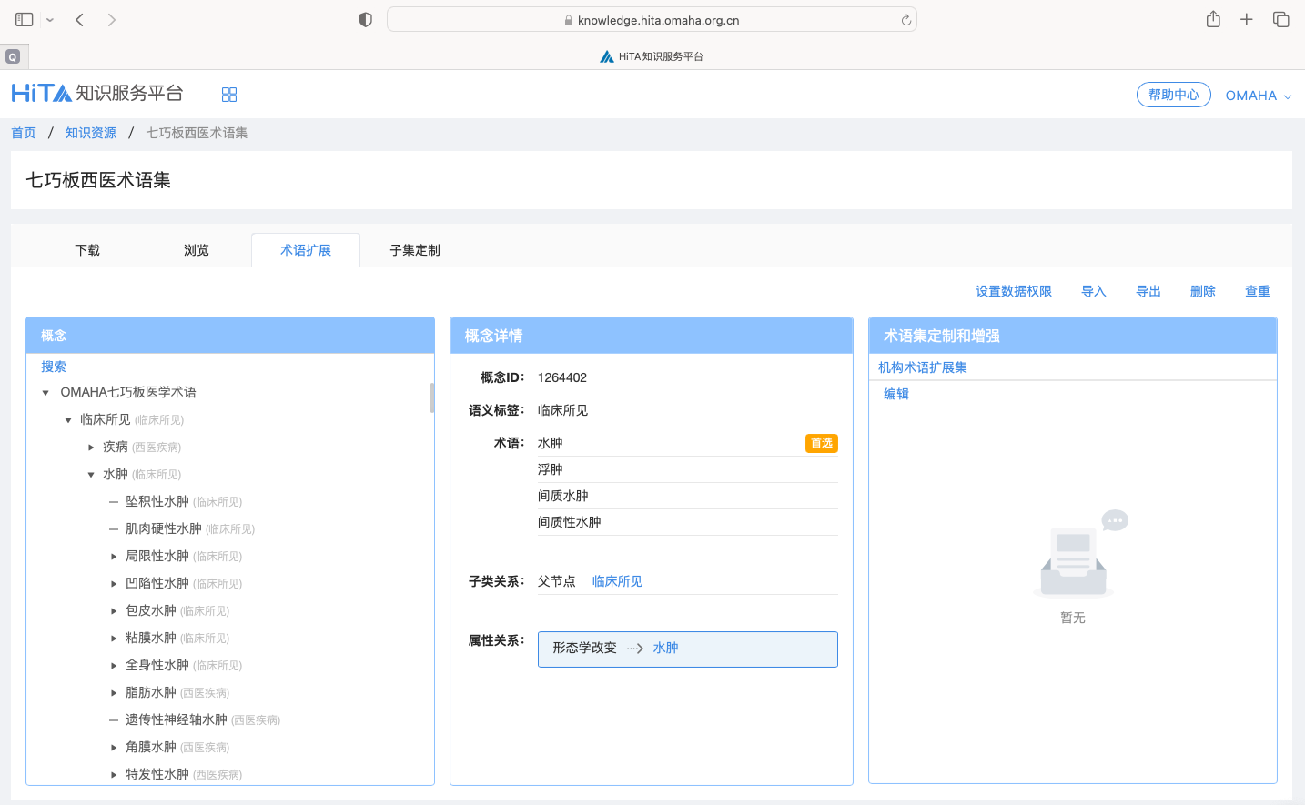Click the 知识资源 breadcrumb link
The height and width of the screenshot is (805, 1305).
(91, 133)
